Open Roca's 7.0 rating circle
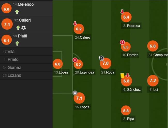This screenshot has width=168, height=128. pos(105,63)
